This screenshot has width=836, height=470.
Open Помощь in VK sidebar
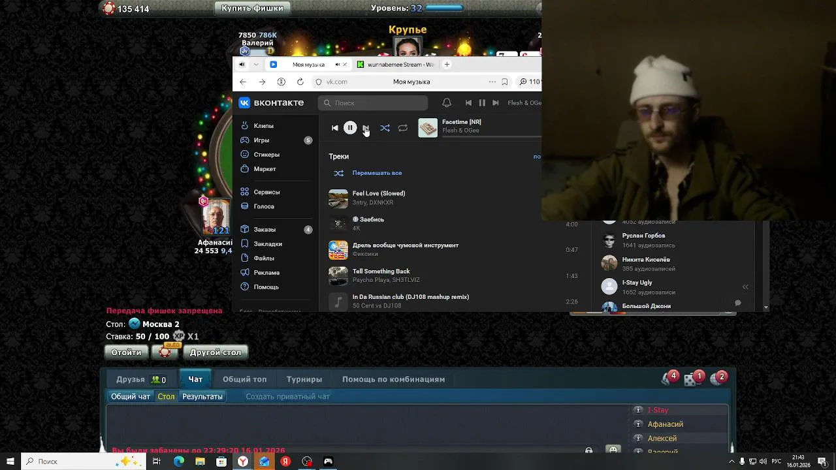(x=266, y=287)
